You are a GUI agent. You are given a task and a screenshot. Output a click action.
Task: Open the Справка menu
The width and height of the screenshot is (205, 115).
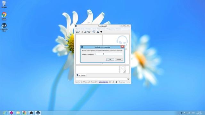(119, 29)
